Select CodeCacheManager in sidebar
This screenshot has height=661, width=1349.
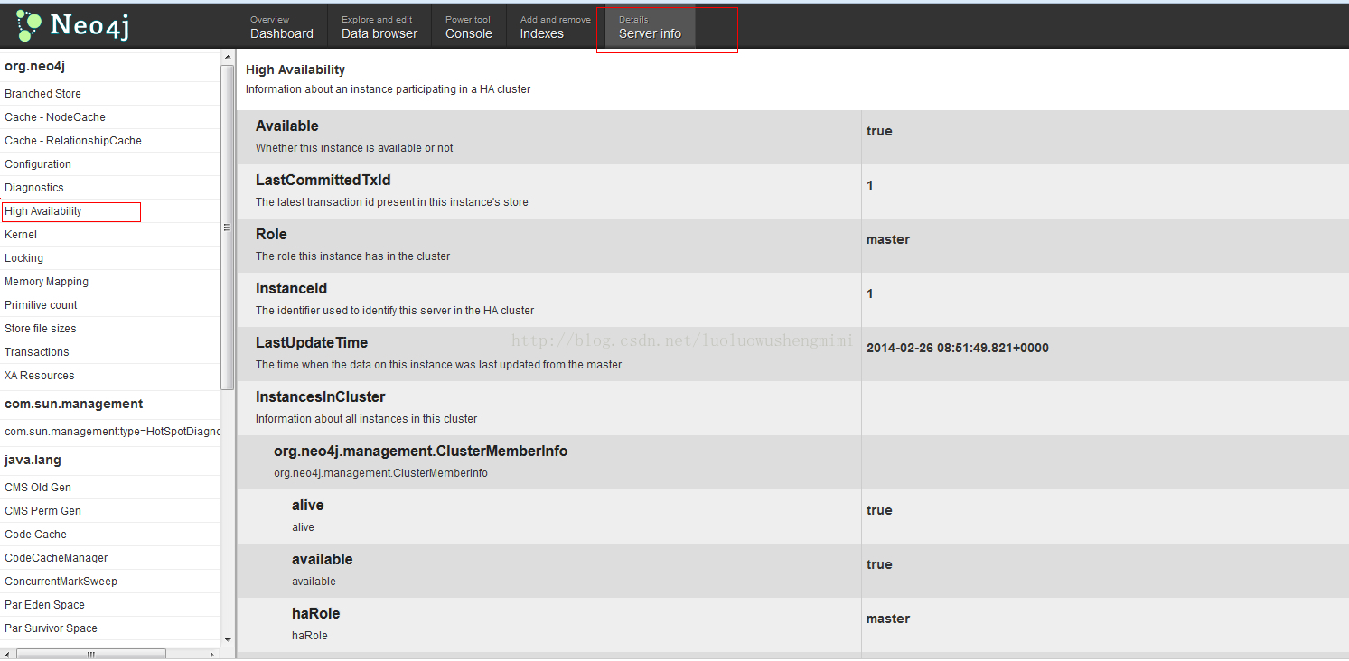coord(56,558)
